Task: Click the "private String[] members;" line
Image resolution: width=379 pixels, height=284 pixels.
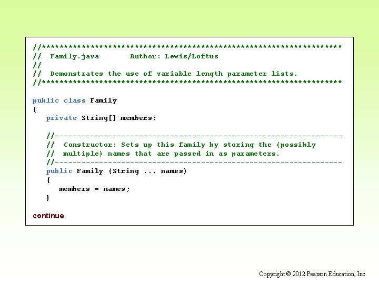Action: tap(101, 118)
